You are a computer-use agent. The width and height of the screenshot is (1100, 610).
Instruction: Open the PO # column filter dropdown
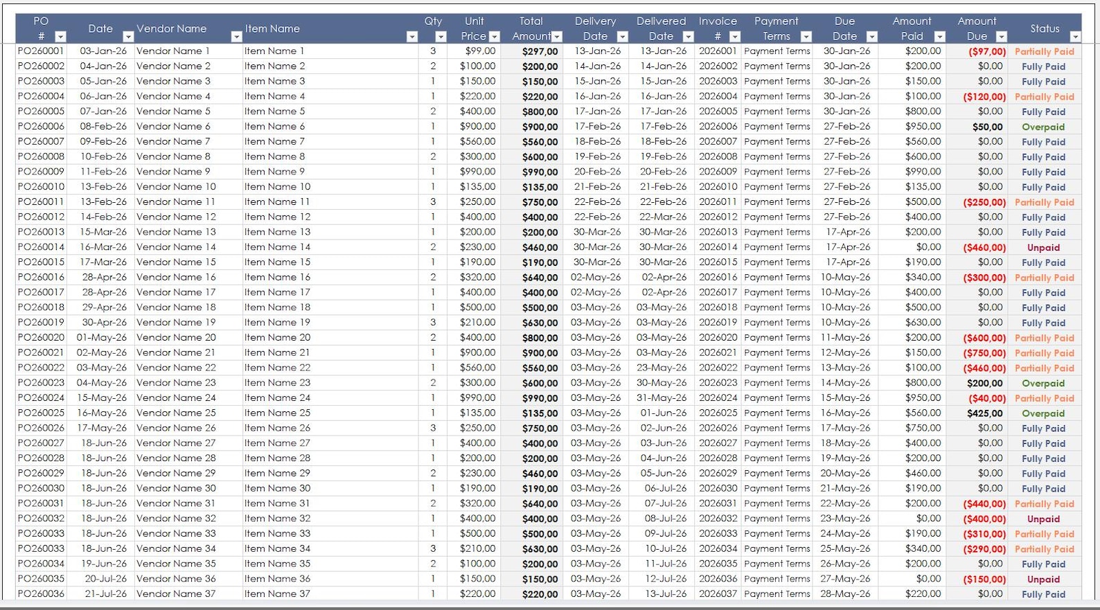(60, 36)
